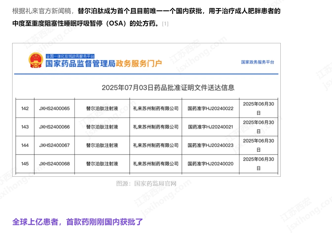
Task: Click approval number 国药准字HJ20240023
Action: pyautogui.click(x=211, y=145)
